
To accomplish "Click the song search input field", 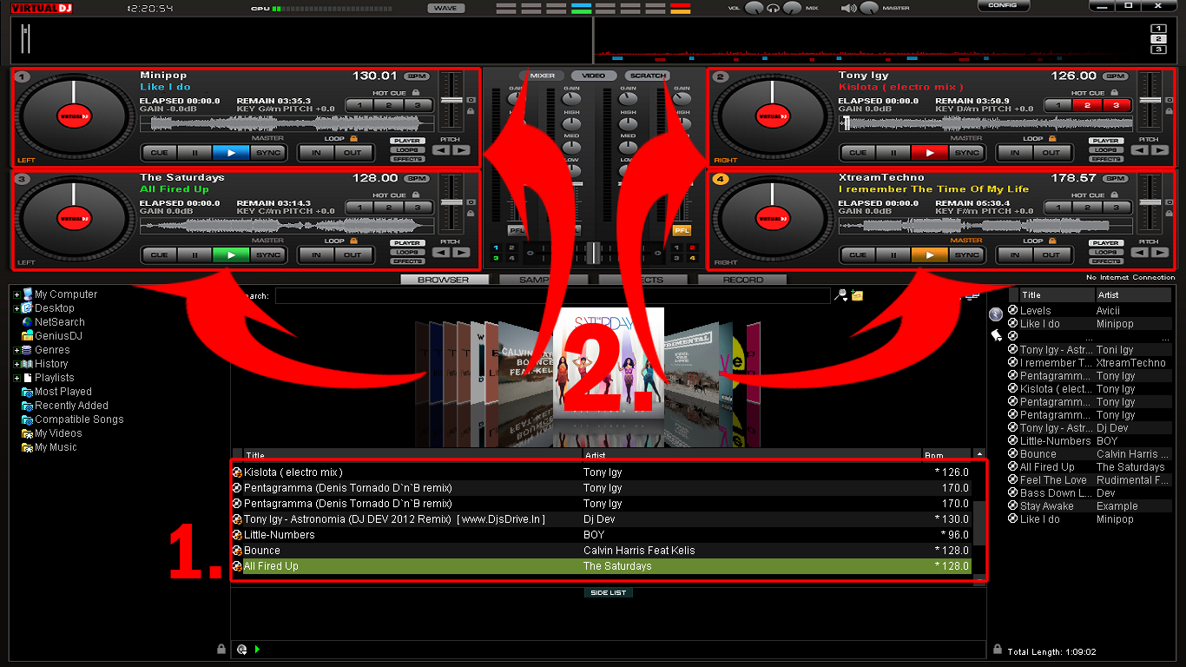I will (x=552, y=296).
